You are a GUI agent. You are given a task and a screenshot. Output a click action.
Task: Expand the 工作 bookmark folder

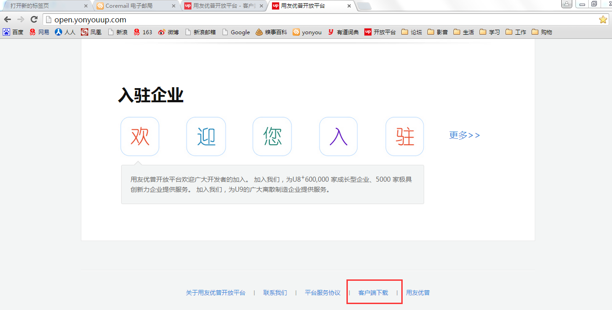(516, 32)
